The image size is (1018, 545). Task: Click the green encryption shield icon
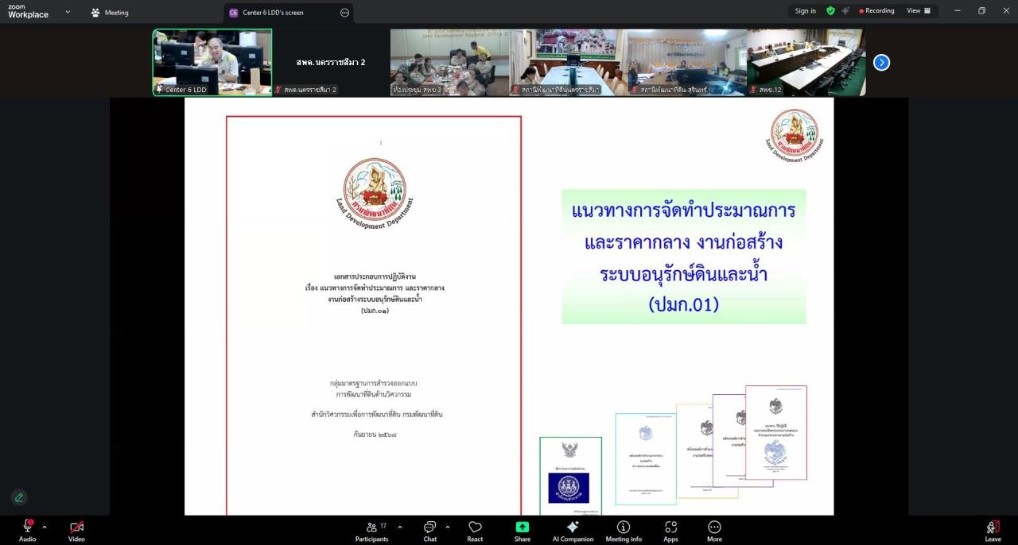(x=831, y=11)
